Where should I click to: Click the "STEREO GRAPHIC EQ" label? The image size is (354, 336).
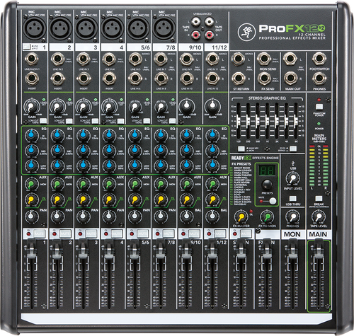tap(267, 98)
